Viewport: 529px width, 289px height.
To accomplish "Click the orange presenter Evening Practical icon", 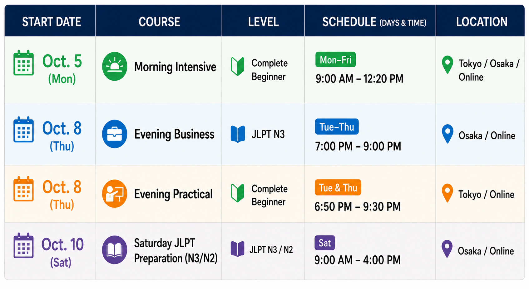I will (x=115, y=194).
